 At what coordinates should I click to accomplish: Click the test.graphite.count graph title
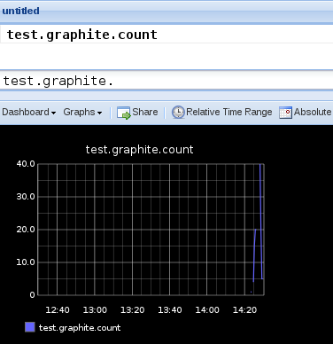pos(139,150)
